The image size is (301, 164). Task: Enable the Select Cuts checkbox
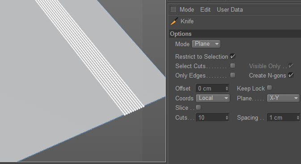pos(233,66)
